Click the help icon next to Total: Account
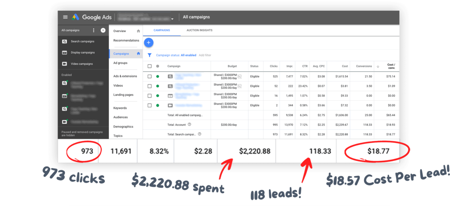Viewport: 450px width, 206px height. click(x=189, y=124)
